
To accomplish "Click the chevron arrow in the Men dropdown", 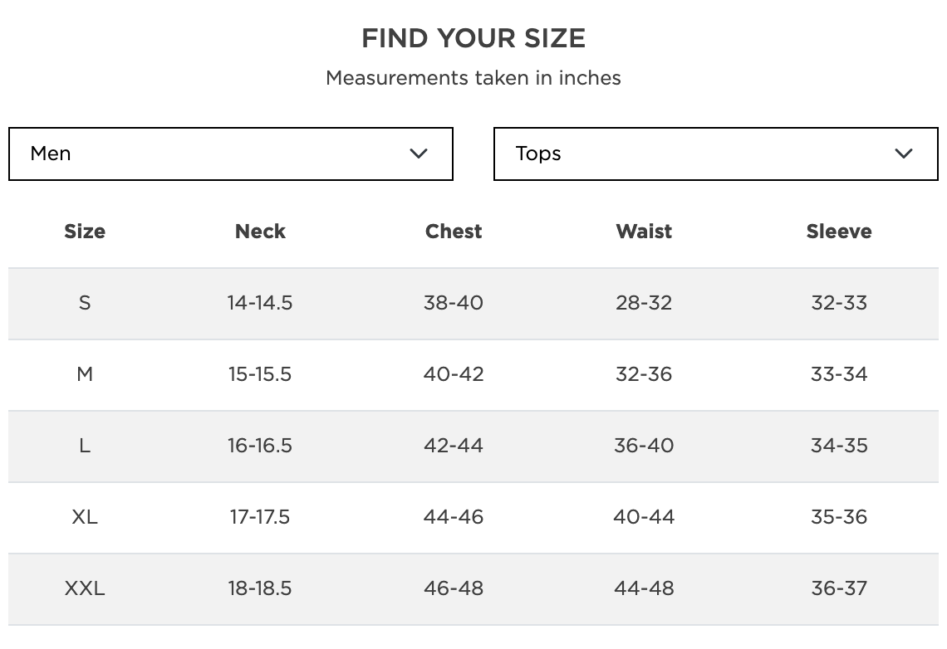I will pos(419,154).
